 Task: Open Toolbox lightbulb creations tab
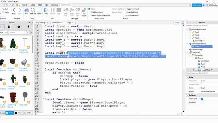pyautogui.click(x=28, y=27)
